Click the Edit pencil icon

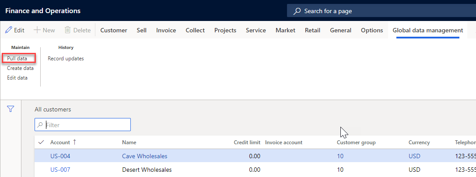coord(9,30)
